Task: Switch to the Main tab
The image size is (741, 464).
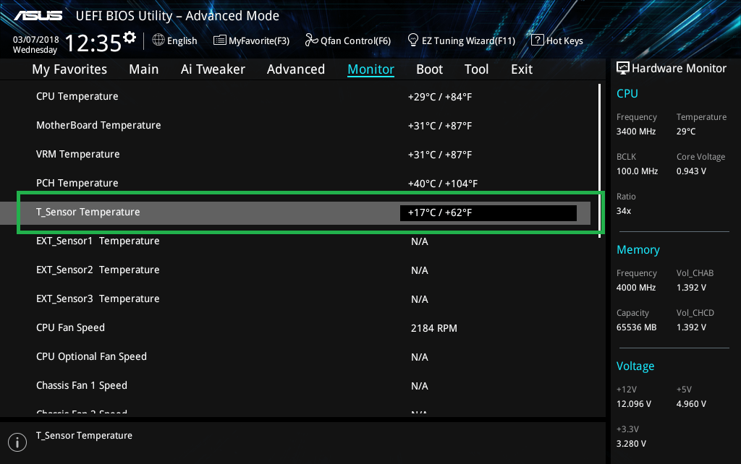Action: coord(144,69)
